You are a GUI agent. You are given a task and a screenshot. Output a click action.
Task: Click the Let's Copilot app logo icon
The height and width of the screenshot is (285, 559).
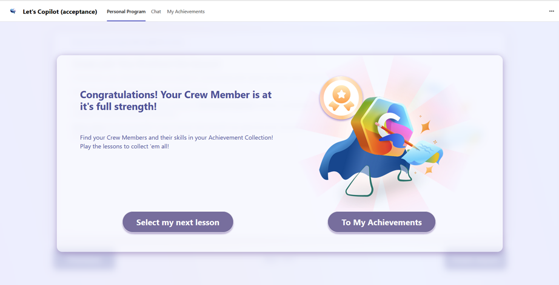(x=13, y=11)
